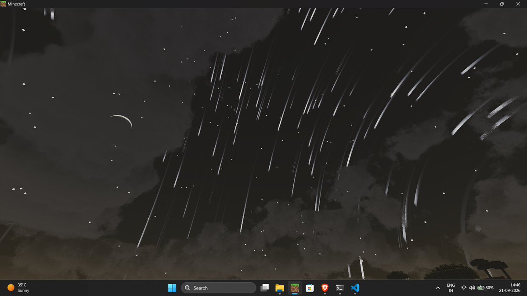Open Visual Studio Code from the taskbar
527x296 pixels.
tap(355, 288)
